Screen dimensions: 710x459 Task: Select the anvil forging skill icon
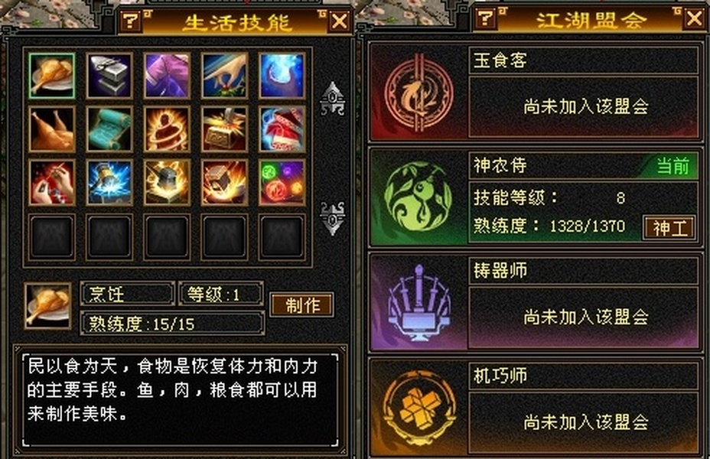[109, 76]
